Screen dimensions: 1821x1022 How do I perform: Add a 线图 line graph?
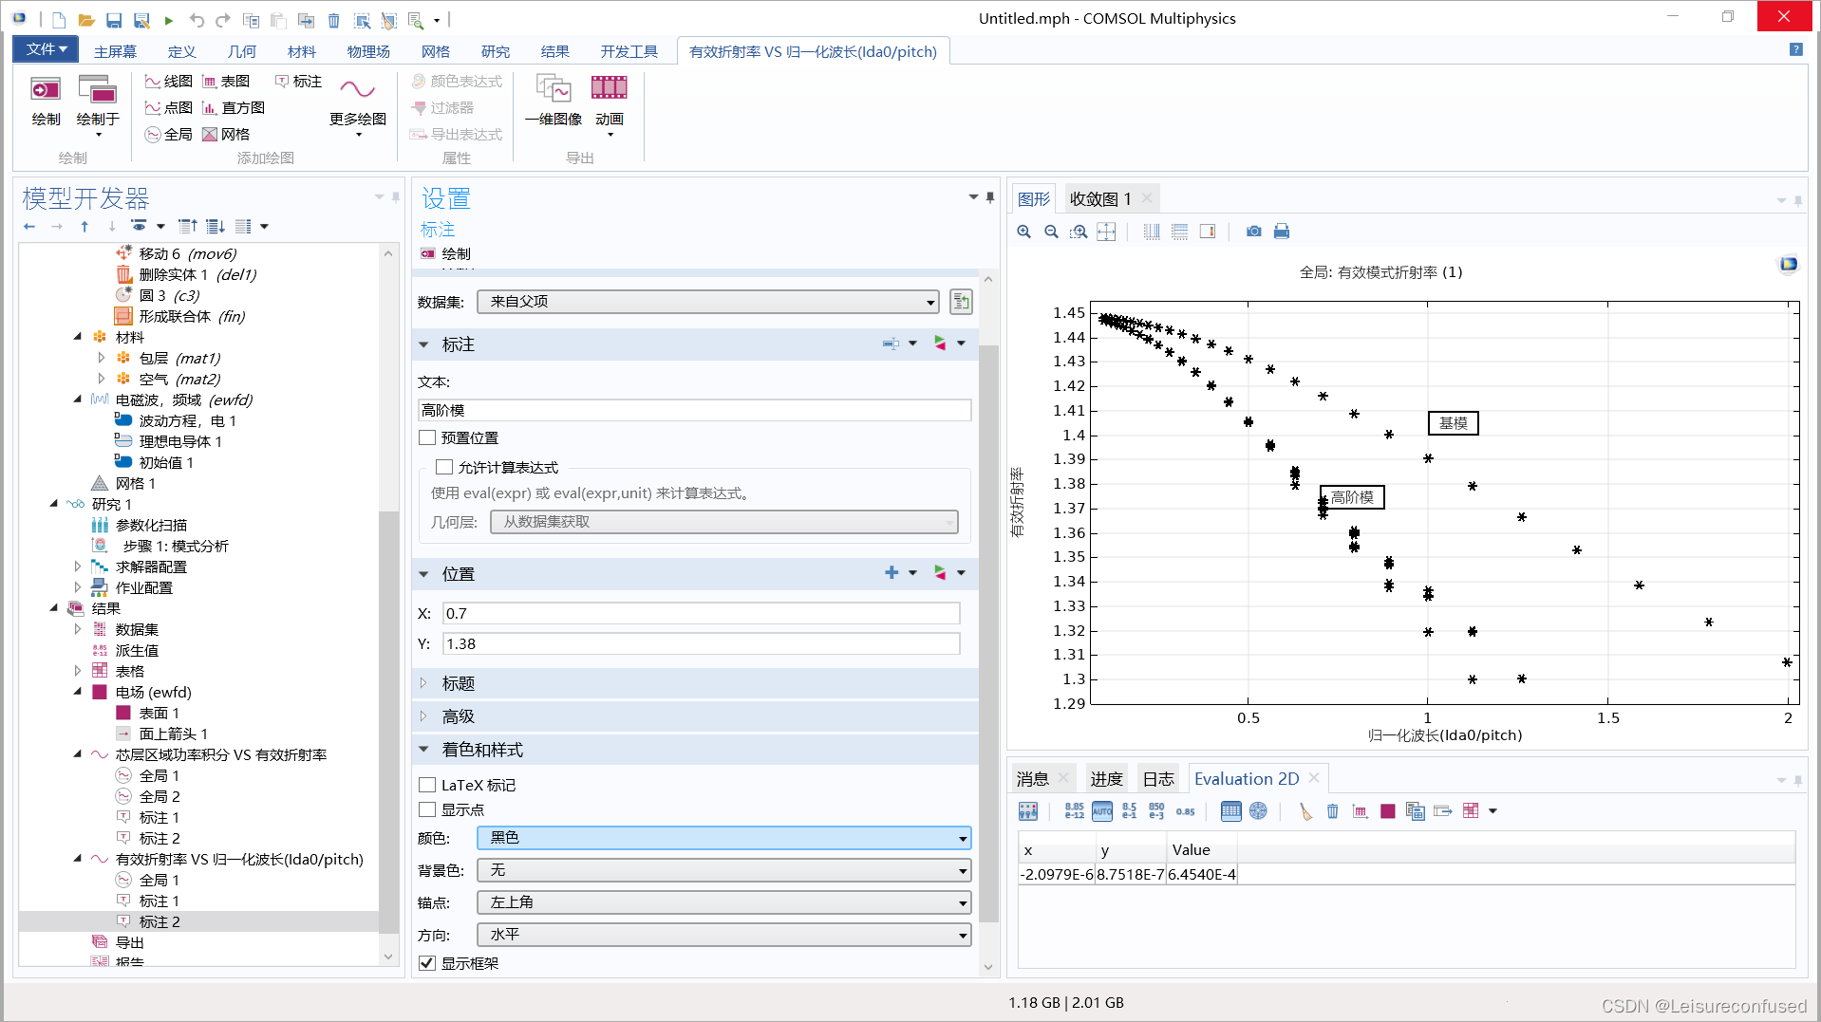[x=168, y=82]
